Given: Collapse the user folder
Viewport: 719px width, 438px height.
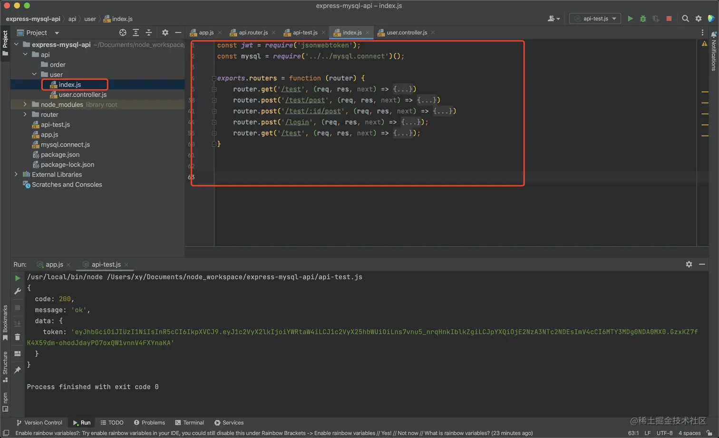Looking at the screenshot, I should [x=34, y=74].
